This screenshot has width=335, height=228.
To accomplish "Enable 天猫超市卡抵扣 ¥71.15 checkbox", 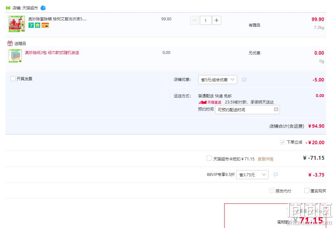I will (209, 158).
